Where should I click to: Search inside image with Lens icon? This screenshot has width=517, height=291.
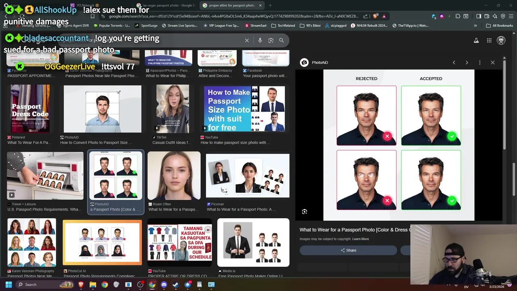305,212
